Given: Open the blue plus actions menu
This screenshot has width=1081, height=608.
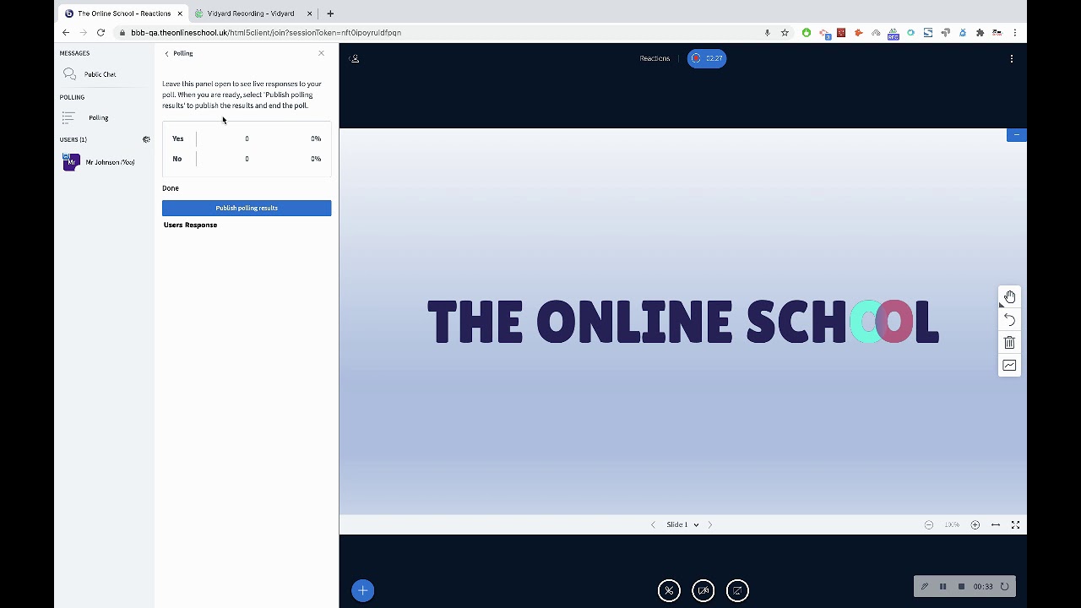Looking at the screenshot, I should point(363,590).
